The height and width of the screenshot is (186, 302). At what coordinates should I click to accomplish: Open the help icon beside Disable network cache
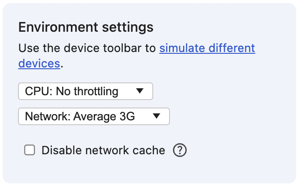click(180, 151)
